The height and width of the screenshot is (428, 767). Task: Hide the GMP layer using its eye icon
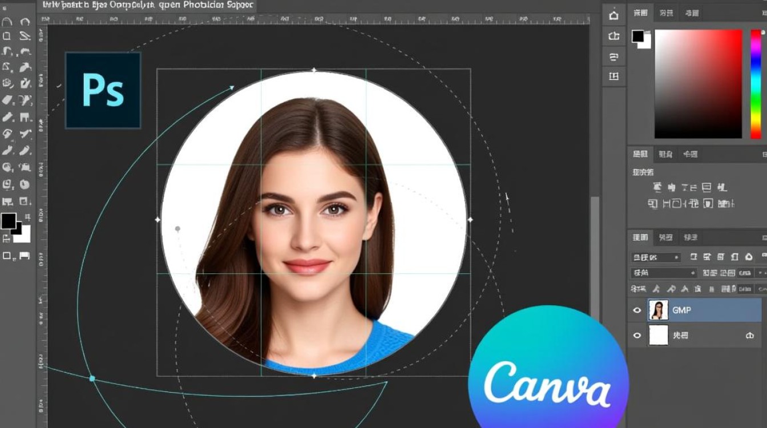click(637, 310)
